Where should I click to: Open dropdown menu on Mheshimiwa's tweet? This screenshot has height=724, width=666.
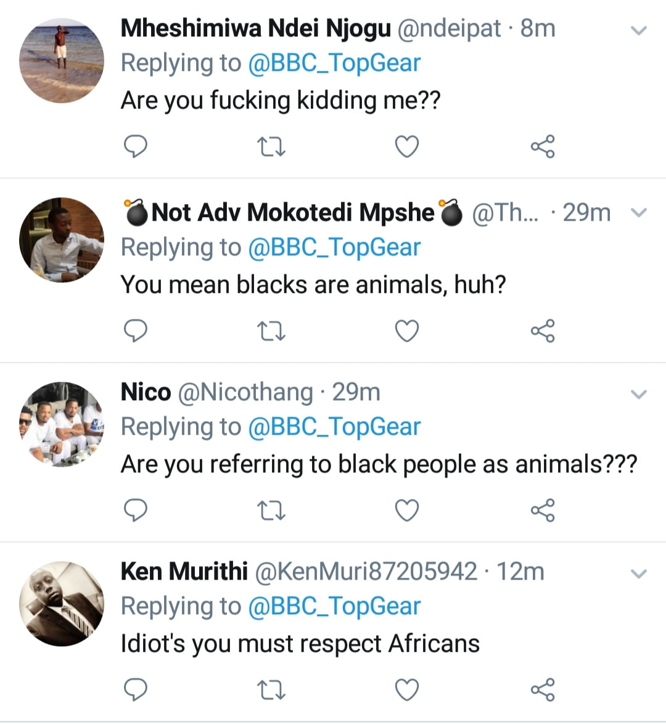click(x=639, y=30)
